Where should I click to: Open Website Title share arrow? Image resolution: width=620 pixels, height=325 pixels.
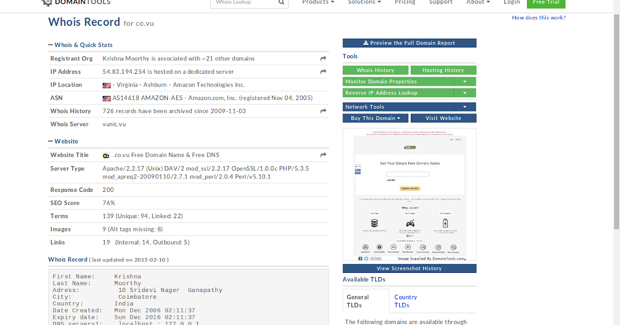(323, 155)
